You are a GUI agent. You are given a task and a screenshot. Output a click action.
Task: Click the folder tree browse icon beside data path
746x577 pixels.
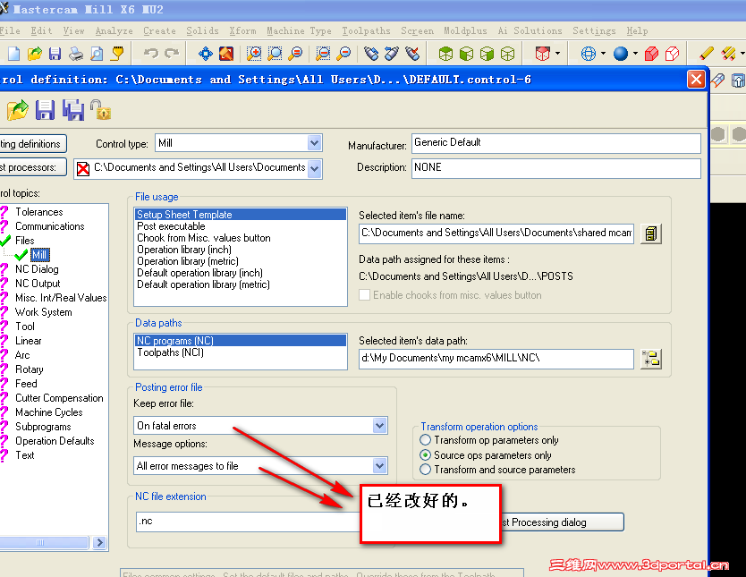[x=651, y=359]
